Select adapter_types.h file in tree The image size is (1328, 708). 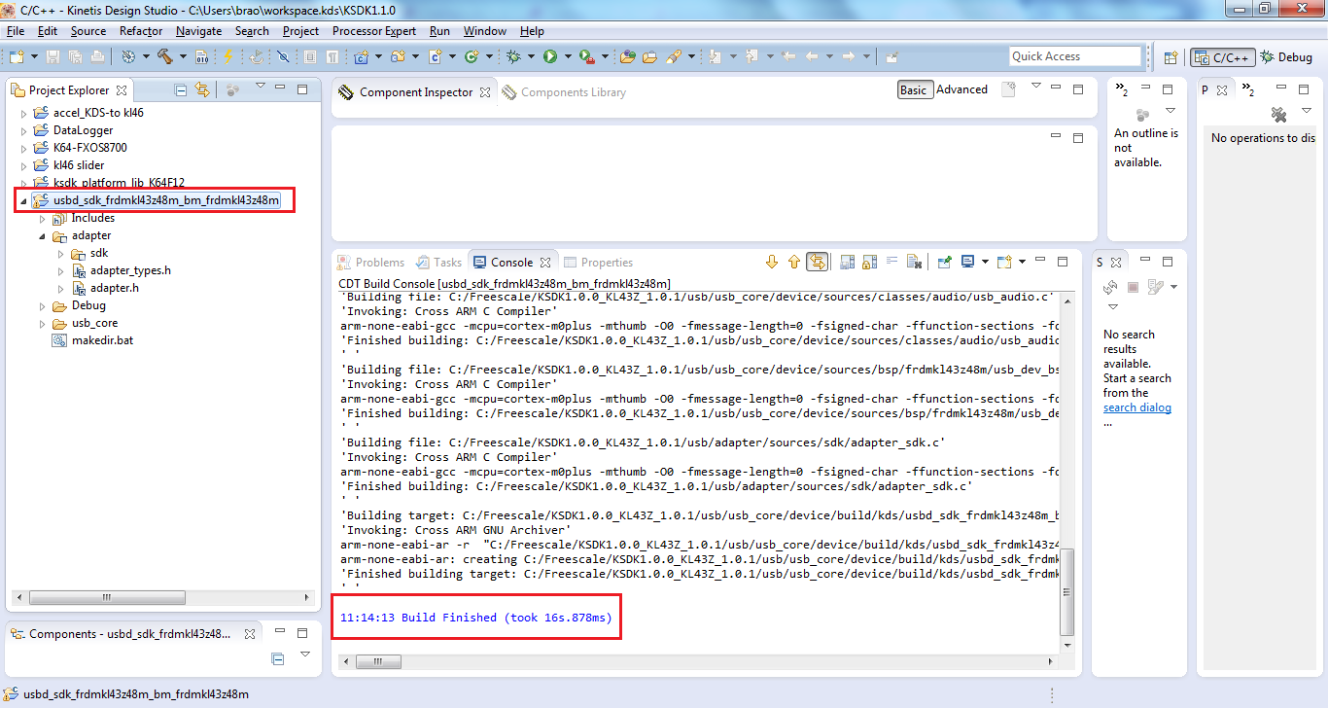click(x=130, y=270)
